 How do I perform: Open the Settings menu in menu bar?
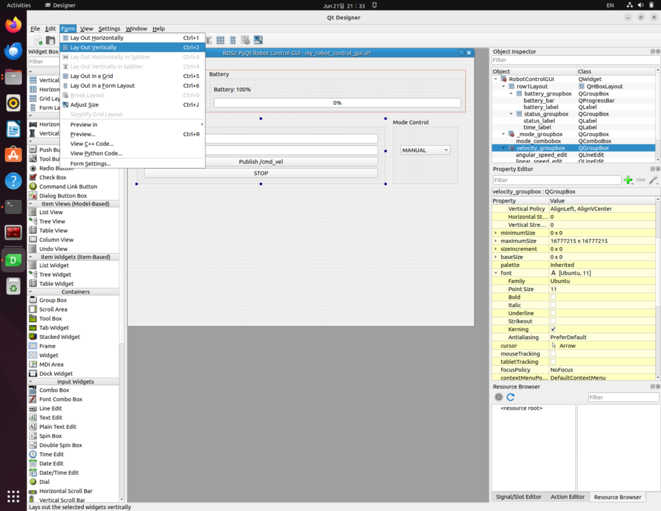click(109, 28)
